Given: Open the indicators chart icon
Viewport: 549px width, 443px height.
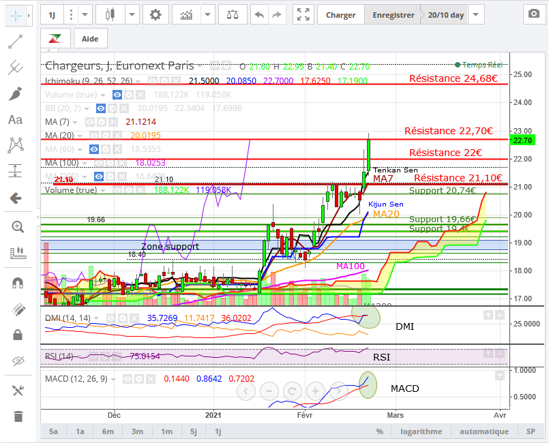Looking at the screenshot, I should [186, 15].
